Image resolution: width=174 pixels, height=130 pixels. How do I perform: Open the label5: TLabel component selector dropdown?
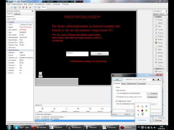(x=32, y=19)
